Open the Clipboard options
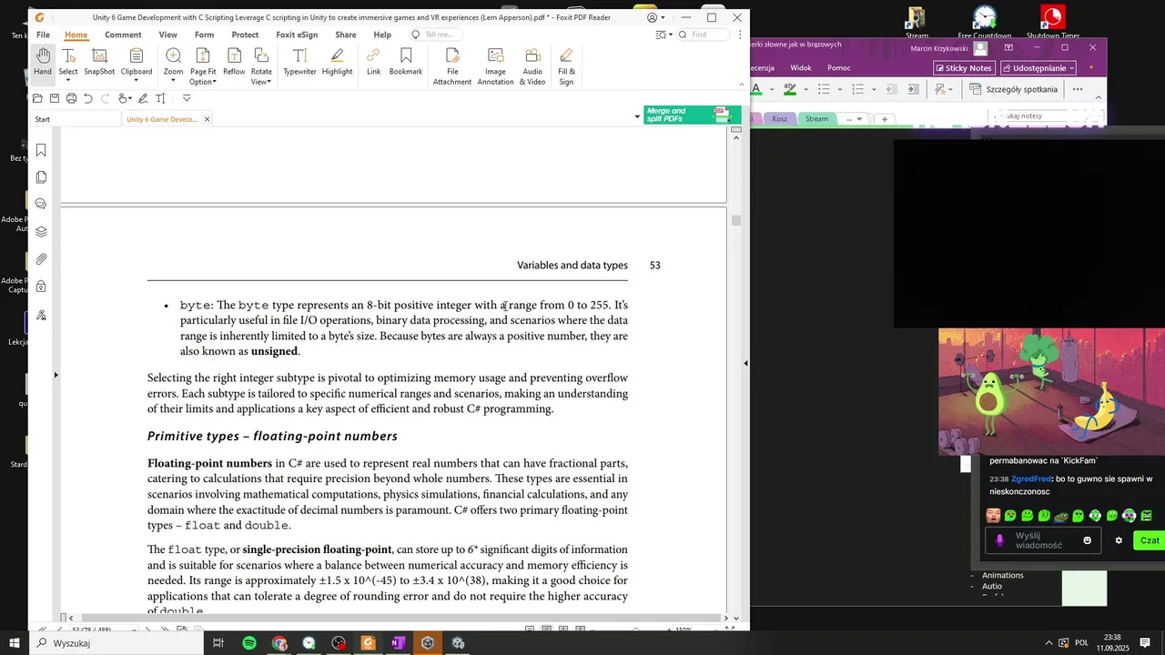Screen dimensions: 1165x655 137,65
